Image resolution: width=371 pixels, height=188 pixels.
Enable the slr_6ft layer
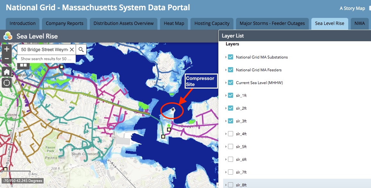click(231, 159)
